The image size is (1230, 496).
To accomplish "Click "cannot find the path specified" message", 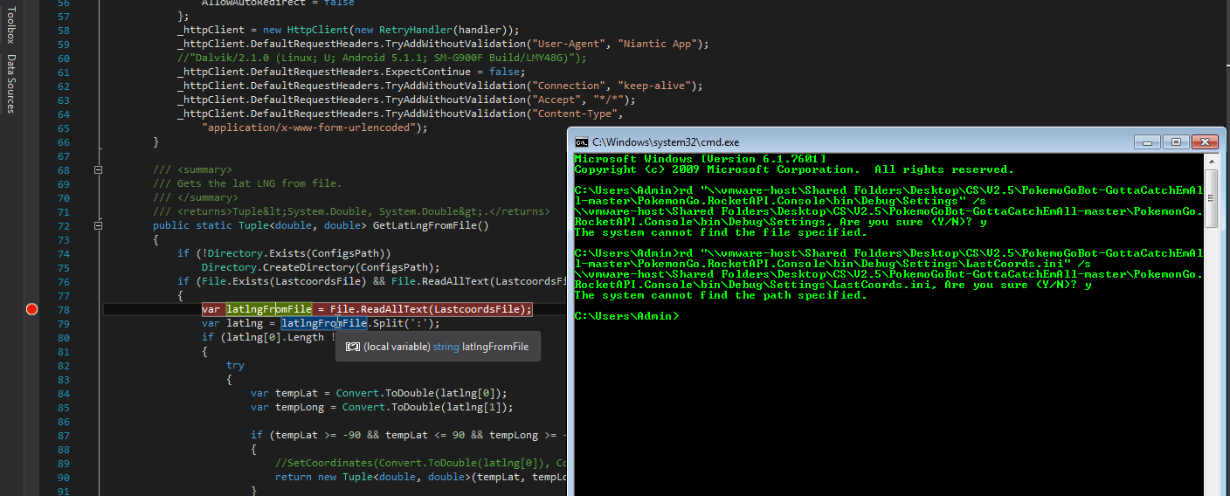I will tap(721, 295).
